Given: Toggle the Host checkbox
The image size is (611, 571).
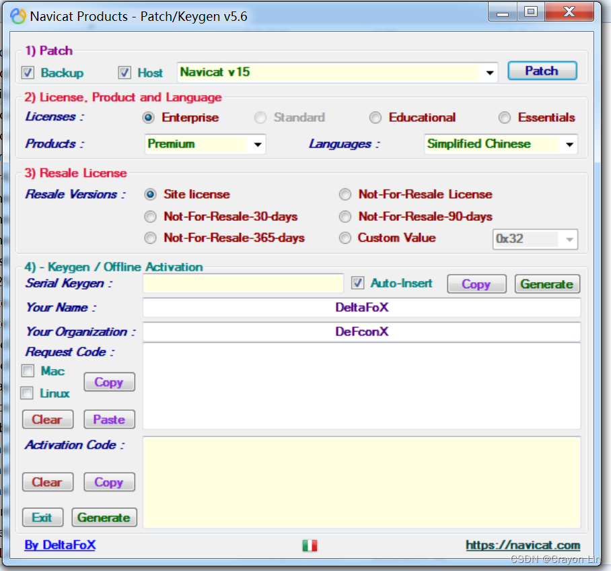Looking at the screenshot, I should point(124,73).
